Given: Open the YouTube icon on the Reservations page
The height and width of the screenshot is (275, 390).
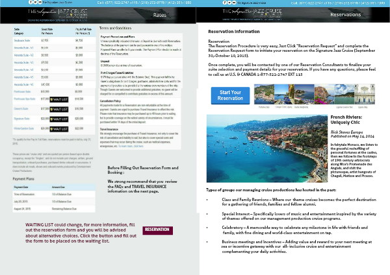Looking at the screenshot, I should [234, 3].
